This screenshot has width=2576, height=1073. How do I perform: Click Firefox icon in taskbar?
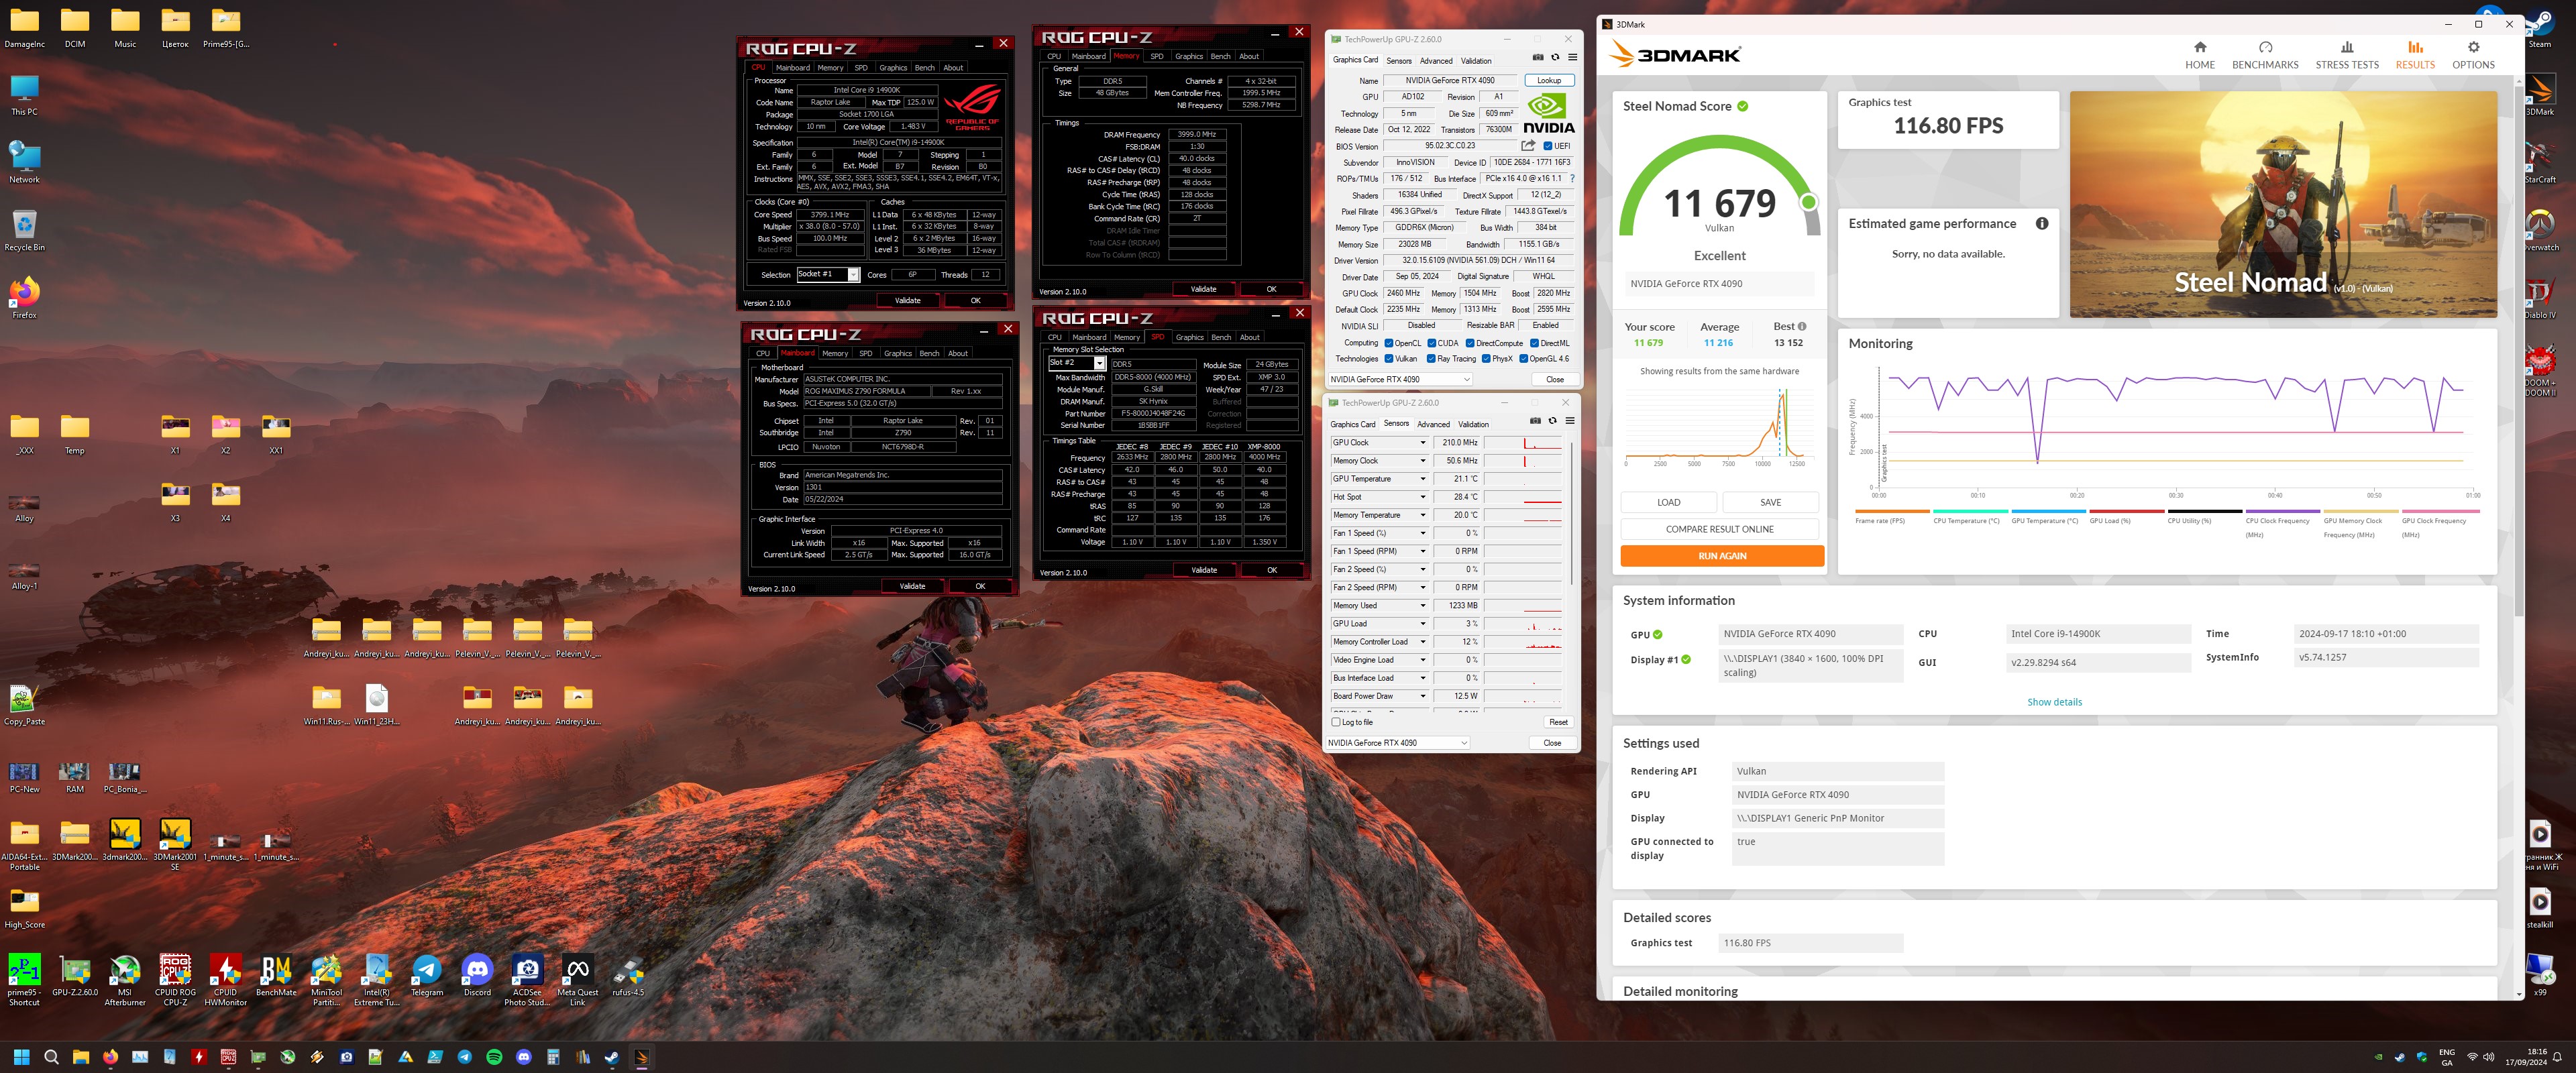point(110,1057)
